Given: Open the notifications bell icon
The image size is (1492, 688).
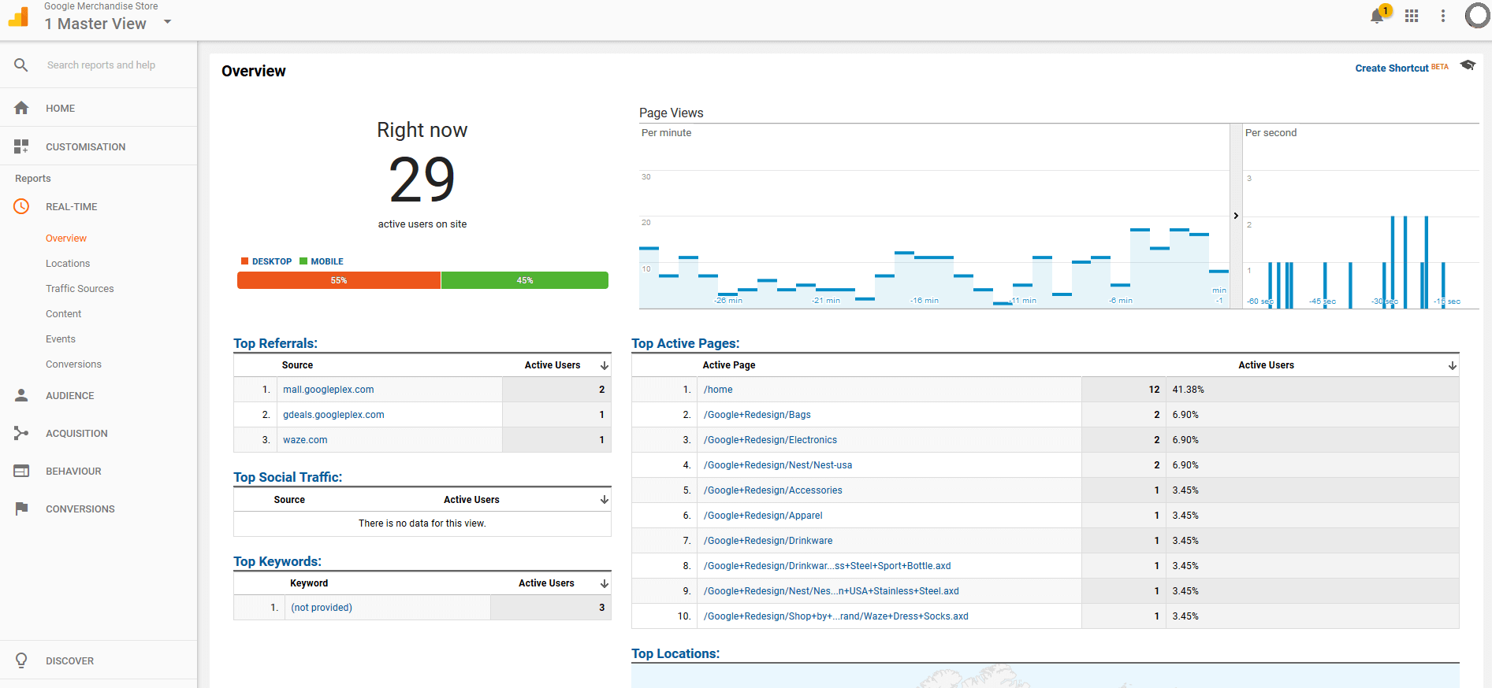Looking at the screenshot, I should click(1377, 16).
